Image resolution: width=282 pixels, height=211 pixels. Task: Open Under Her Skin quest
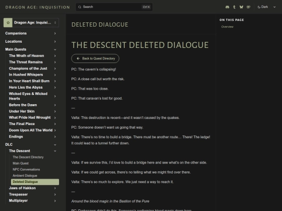click(22, 111)
